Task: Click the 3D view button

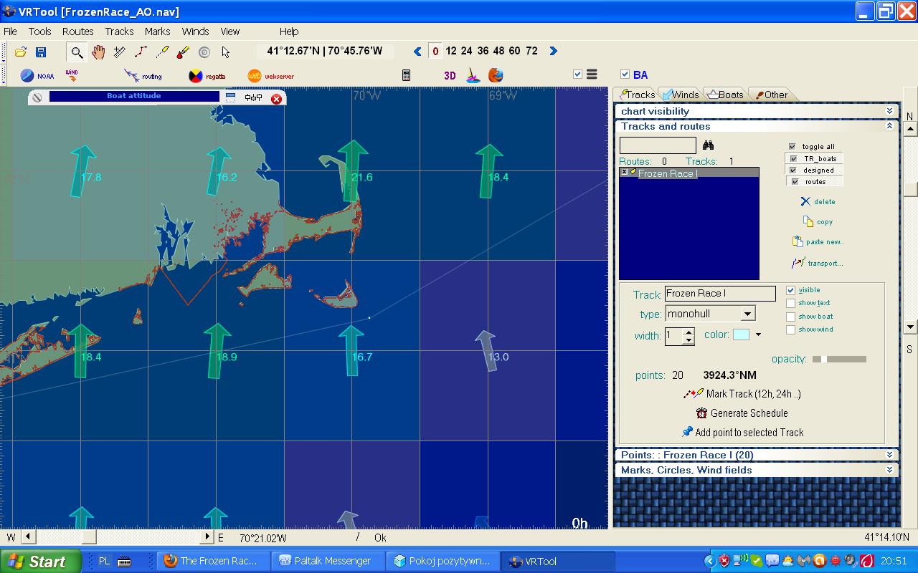Action: point(450,75)
